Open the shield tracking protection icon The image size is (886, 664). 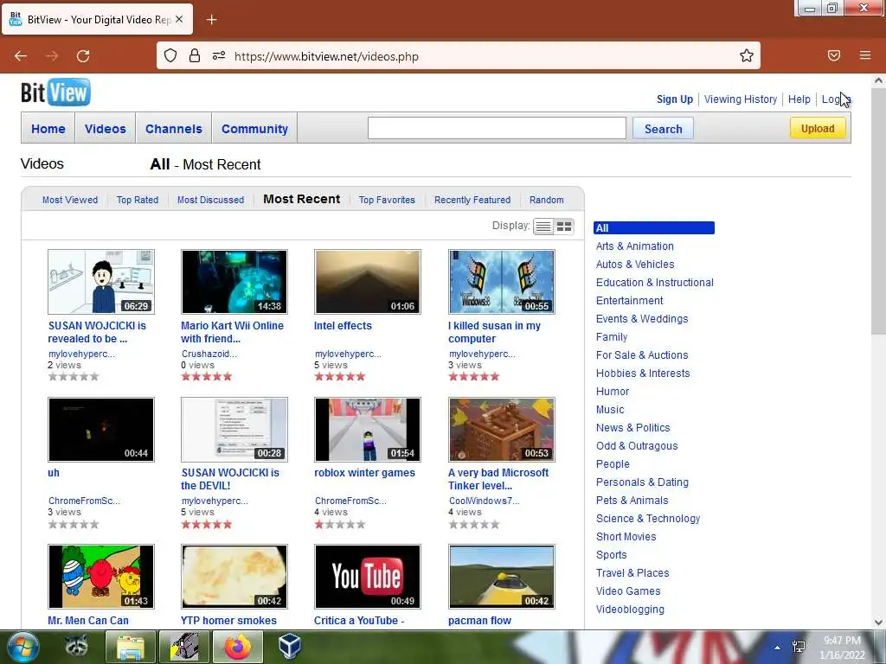coord(170,56)
